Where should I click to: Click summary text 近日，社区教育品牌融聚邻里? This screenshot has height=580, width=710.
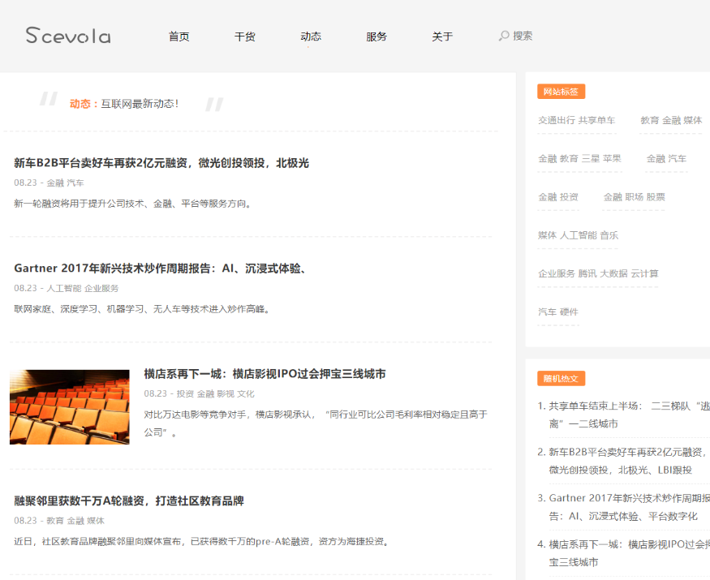click(x=201, y=542)
